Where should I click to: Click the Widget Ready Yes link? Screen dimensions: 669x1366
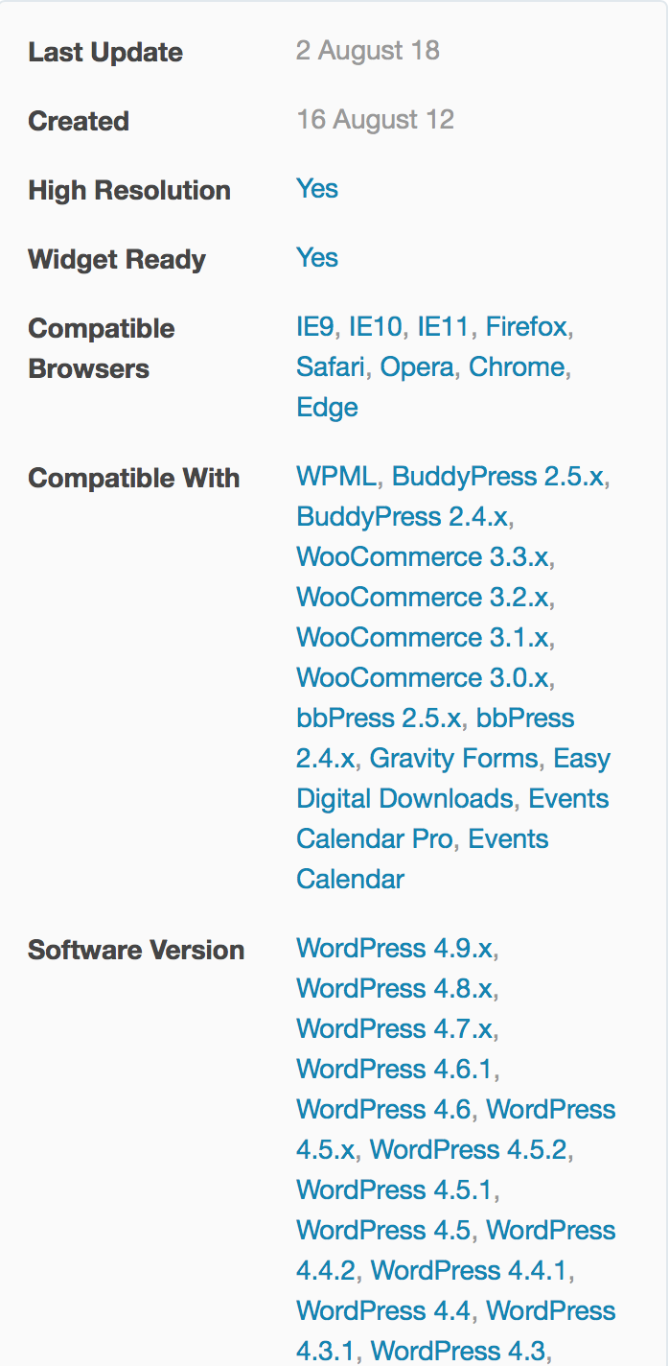click(x=317, y=258)
